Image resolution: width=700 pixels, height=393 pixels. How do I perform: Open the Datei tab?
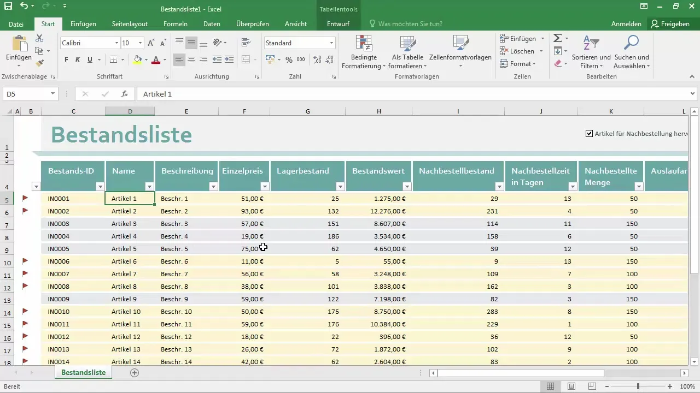(16, 24)
